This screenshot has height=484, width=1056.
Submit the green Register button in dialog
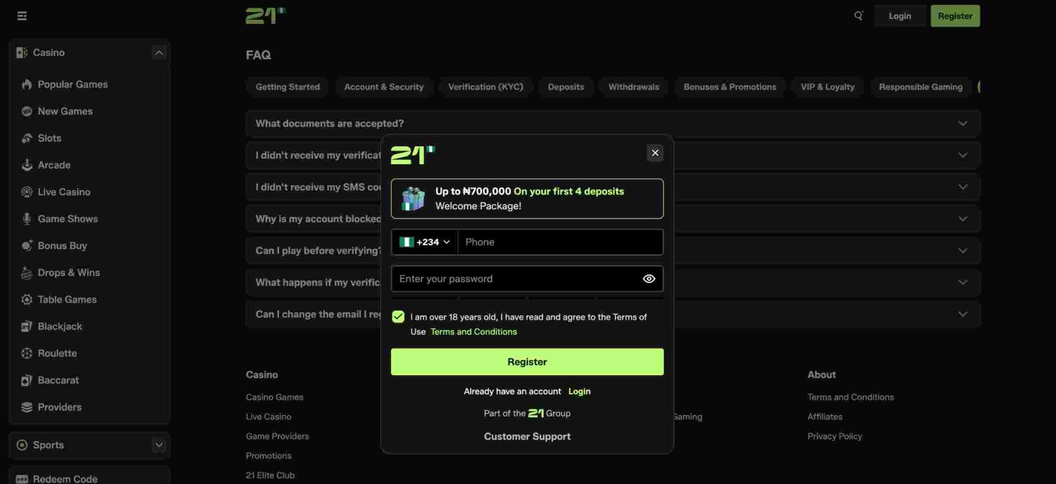tap(527, 362)
